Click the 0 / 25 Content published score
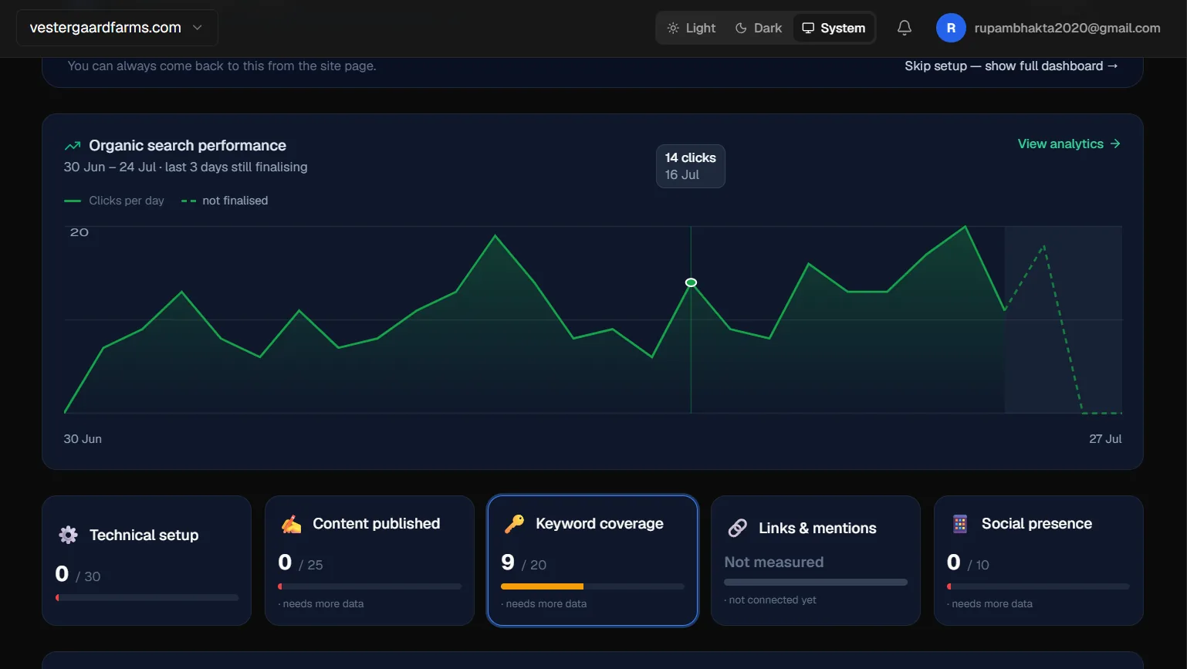Screen dimensions: 1187x669 [301, 563]
